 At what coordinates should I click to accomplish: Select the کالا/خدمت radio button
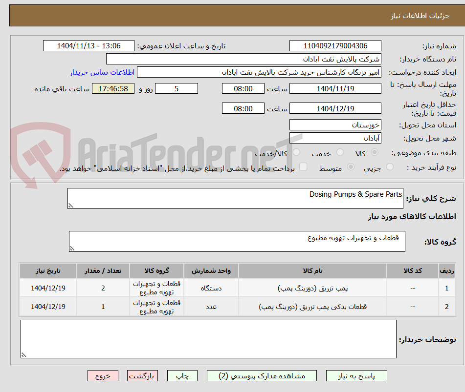point(296,152)
